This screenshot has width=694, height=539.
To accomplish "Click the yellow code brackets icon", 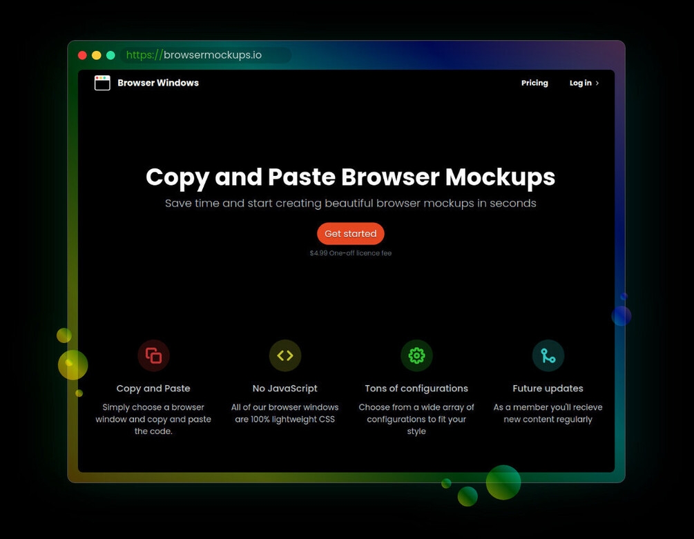I will coord(285,355).
